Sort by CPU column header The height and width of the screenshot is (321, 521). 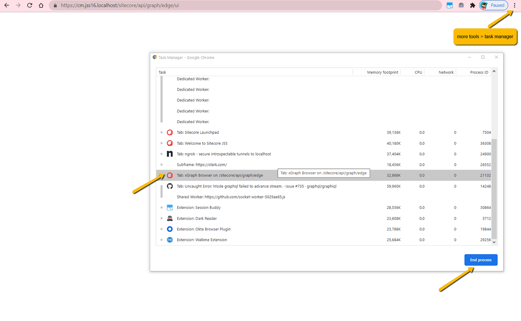[413, 72]
